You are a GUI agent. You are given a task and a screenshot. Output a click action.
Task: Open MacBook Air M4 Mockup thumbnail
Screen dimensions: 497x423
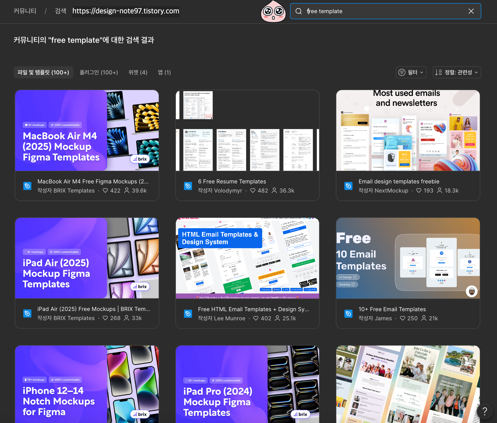click(87, 130)
